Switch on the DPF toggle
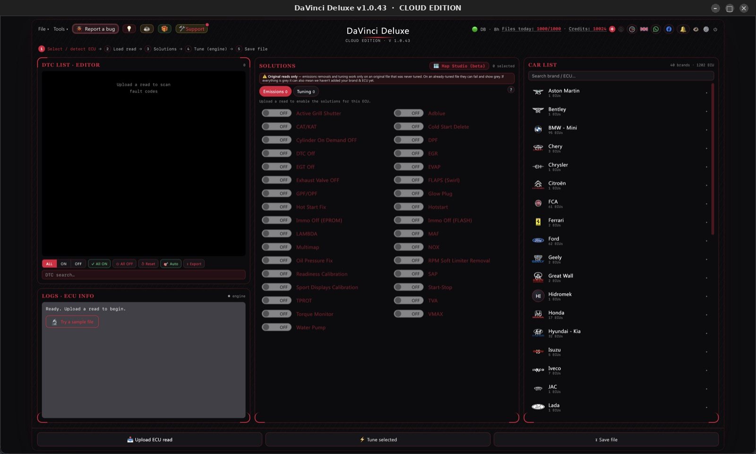756x454 pixels. click(x=409, y=140)
